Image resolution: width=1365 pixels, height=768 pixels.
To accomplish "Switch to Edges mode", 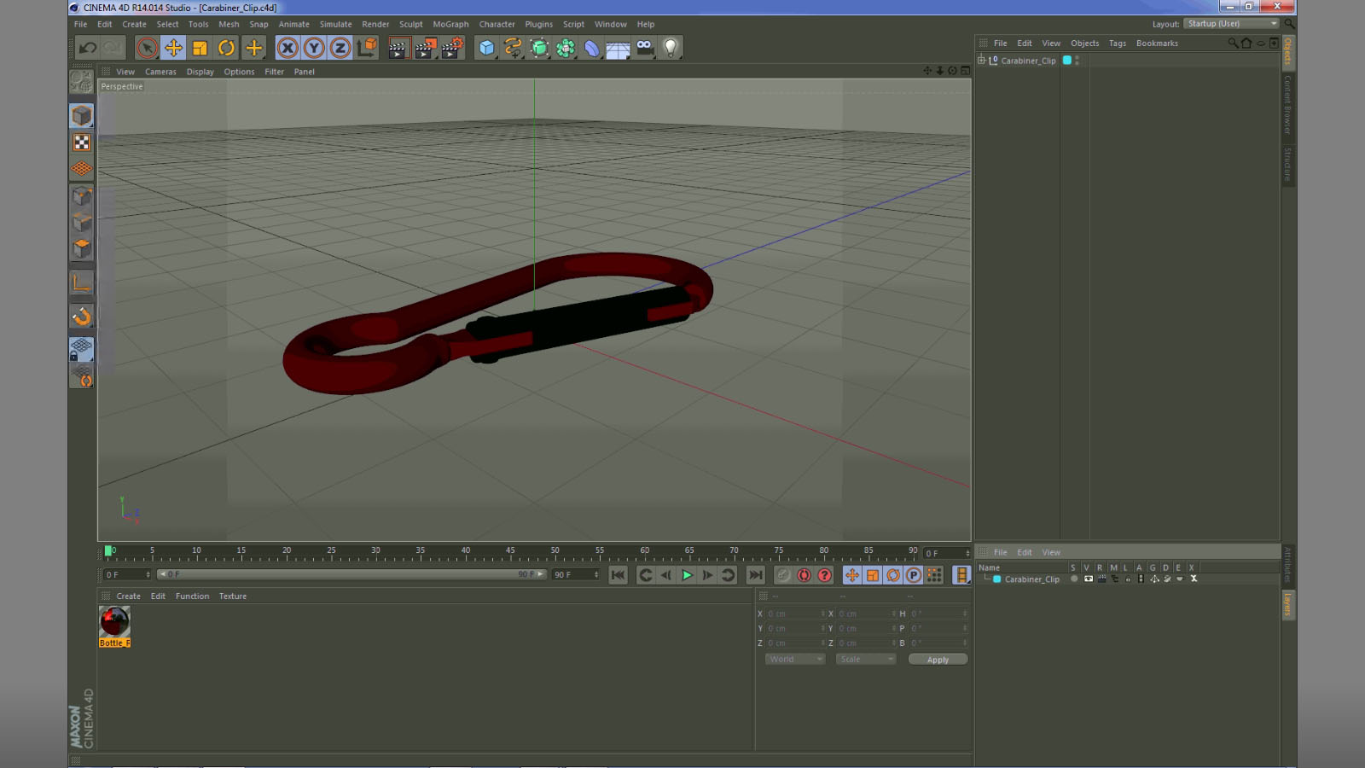I will [82, 223].
